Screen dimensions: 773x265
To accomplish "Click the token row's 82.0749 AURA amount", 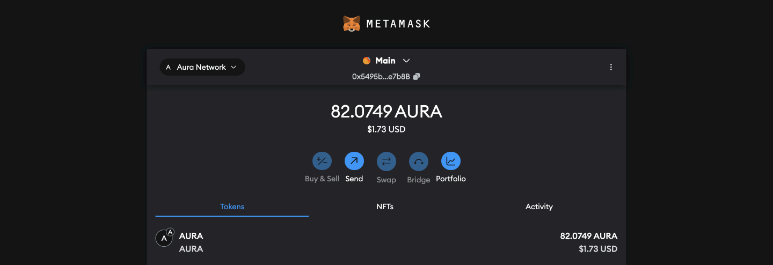I will (x=589, y=236).
